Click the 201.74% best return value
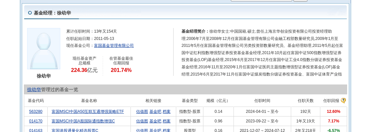The image size is (371, 132). tap(121, 70)
